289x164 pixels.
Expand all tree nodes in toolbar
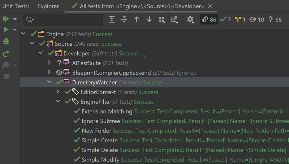[112, 20]
